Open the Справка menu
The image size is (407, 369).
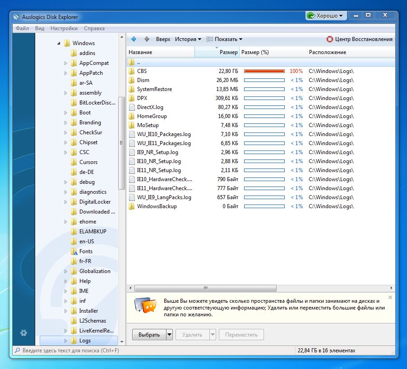[x=94, y=28]
